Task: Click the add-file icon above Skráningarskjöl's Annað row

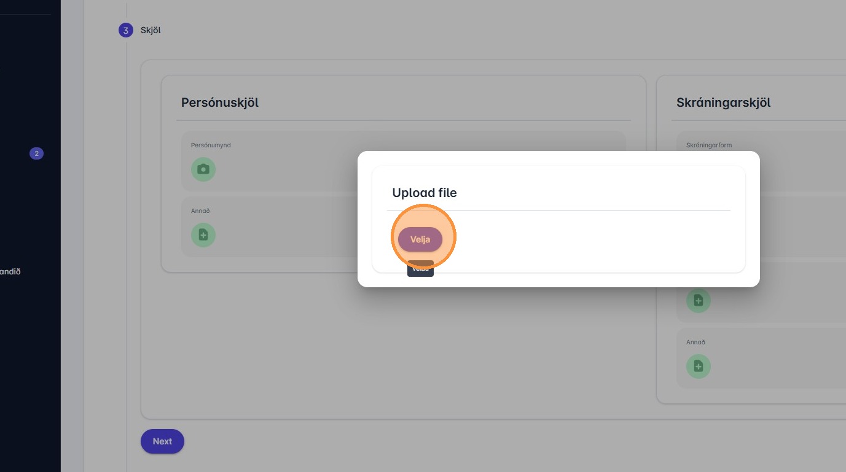Action: (698, 300)
